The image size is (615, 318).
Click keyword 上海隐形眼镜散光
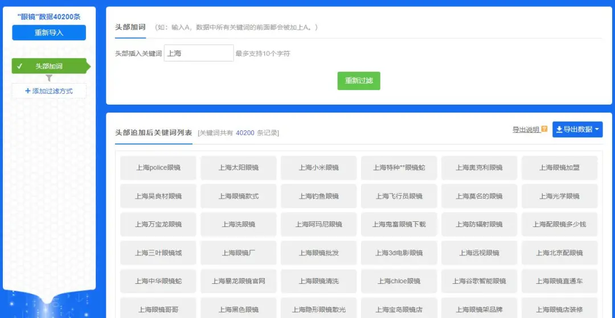[x=319, y=308]
